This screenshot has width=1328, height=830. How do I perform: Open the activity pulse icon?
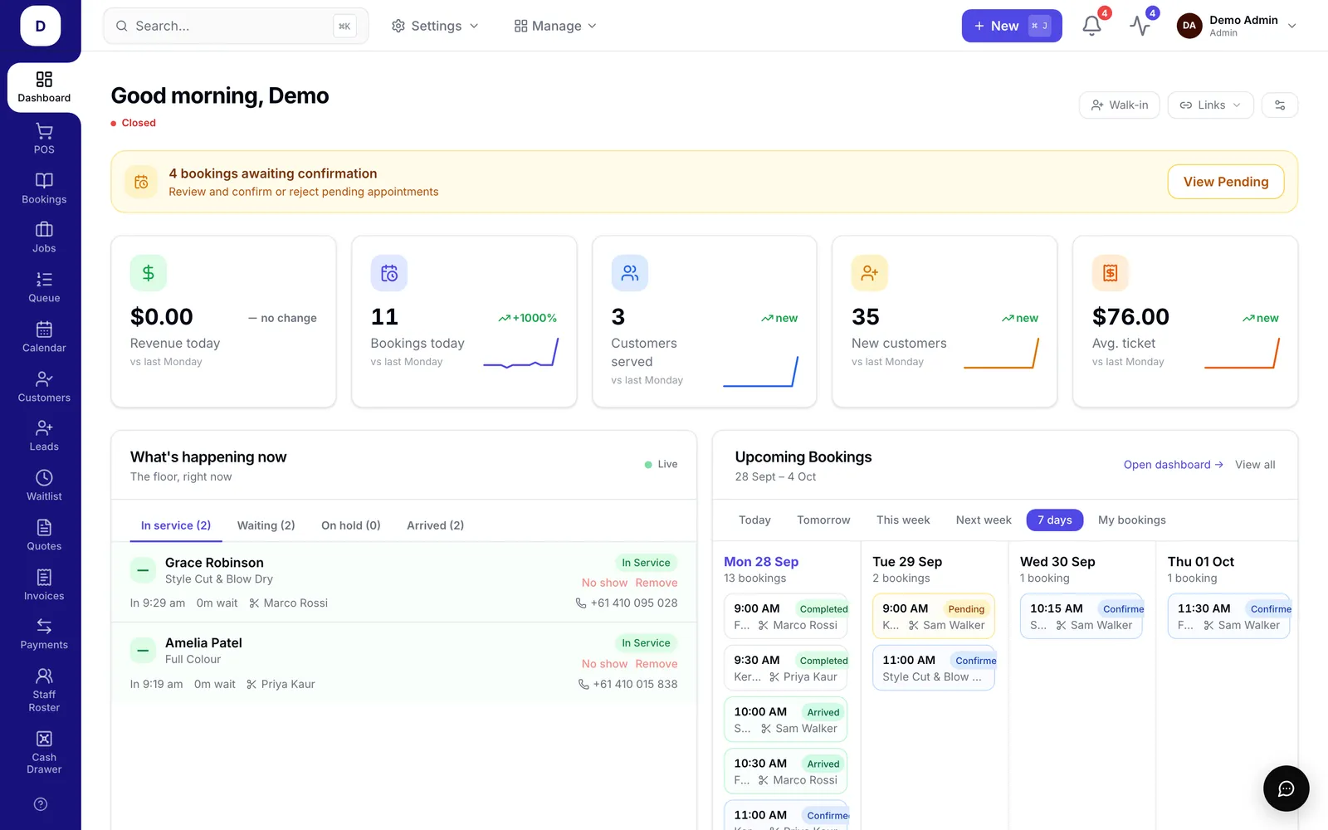[x=1140, y=26]
